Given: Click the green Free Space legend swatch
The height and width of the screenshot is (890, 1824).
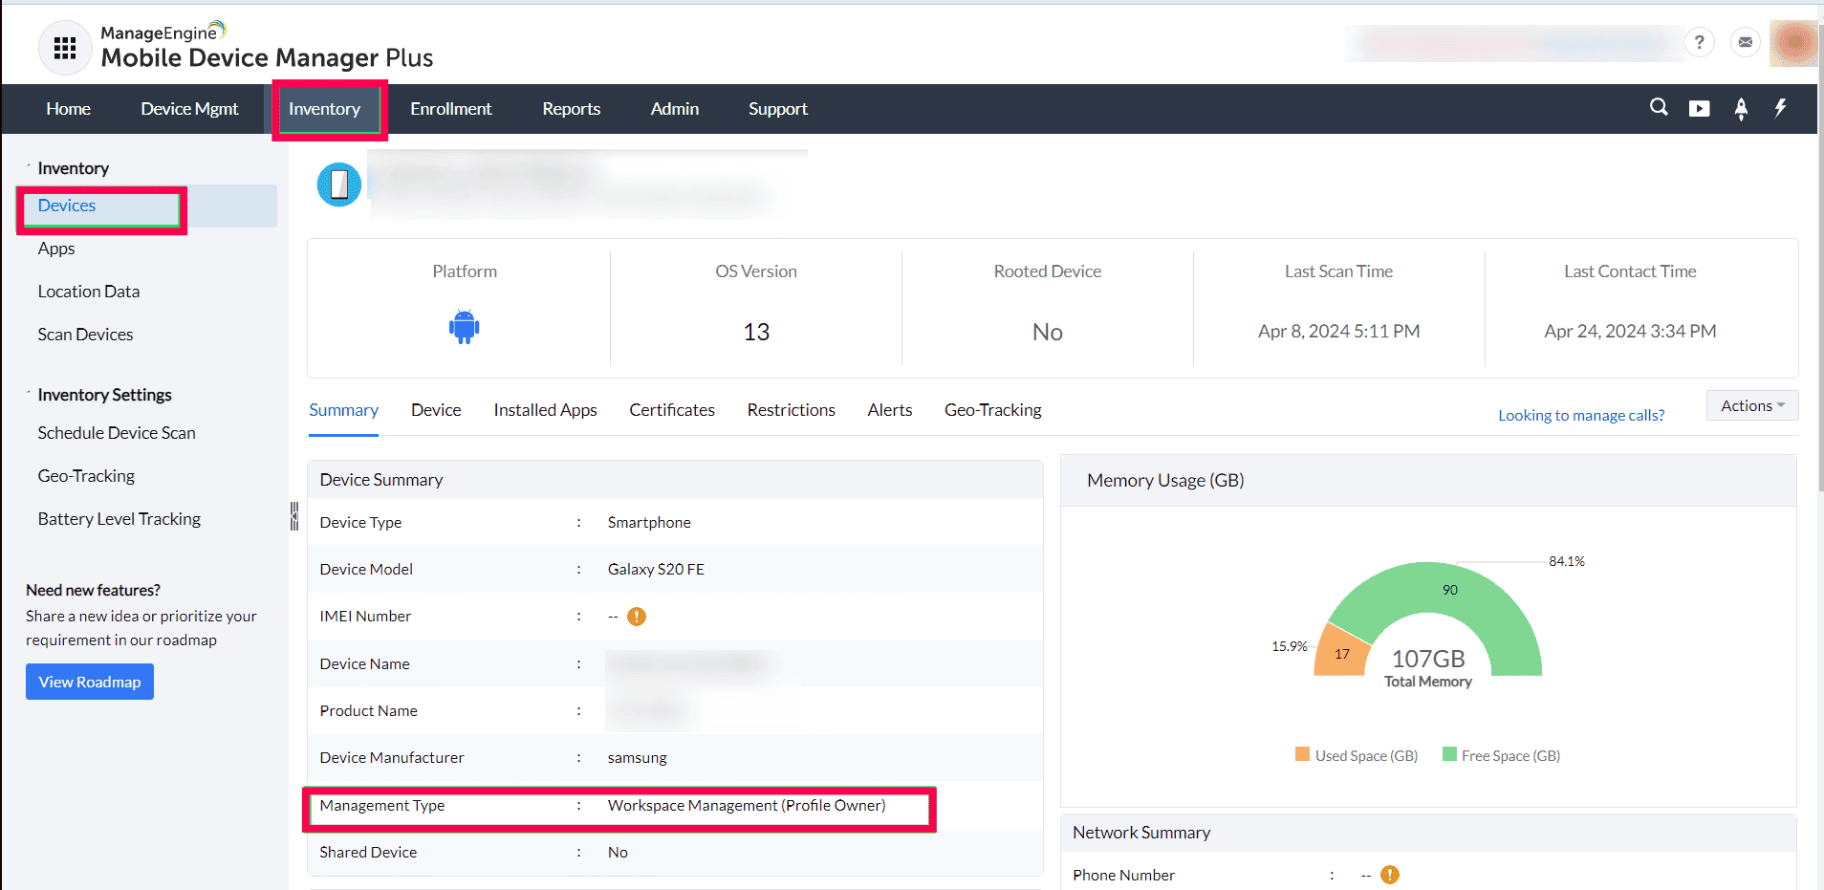Looking at the screenshot, I should [1449, 754].
